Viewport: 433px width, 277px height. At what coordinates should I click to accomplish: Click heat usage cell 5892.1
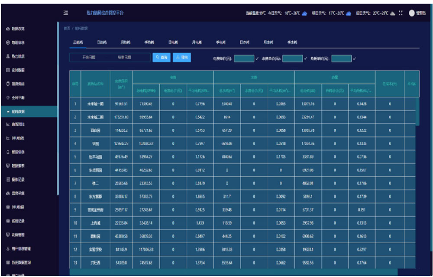(x=307, y=196)
